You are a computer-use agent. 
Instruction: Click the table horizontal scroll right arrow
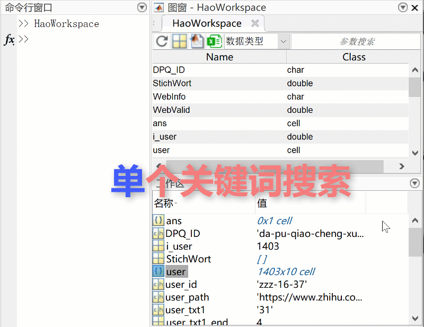[402, 166]
